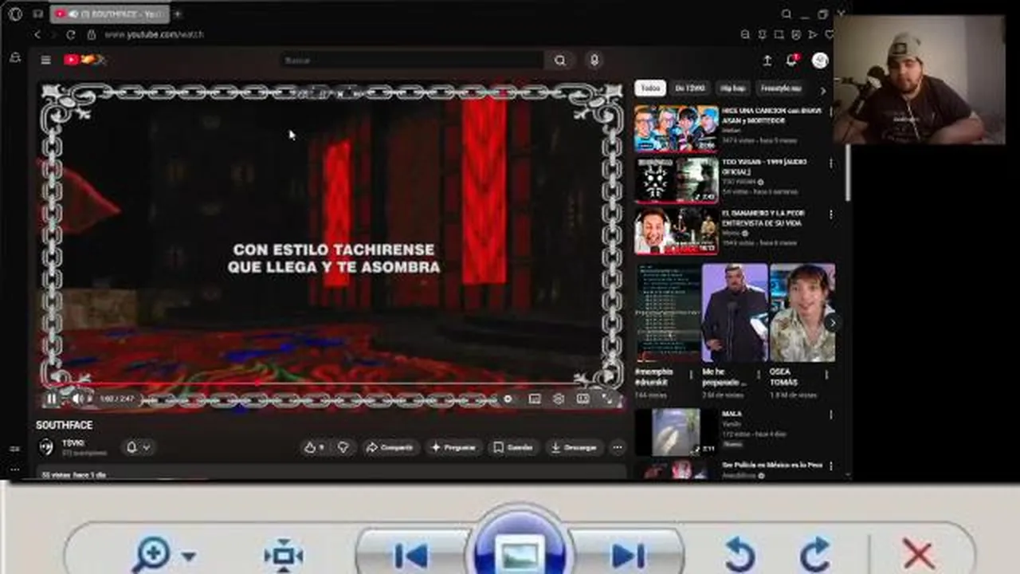Rotate the photo clockwise
The image size is (1020, 574).
click(x=814, y=554)
